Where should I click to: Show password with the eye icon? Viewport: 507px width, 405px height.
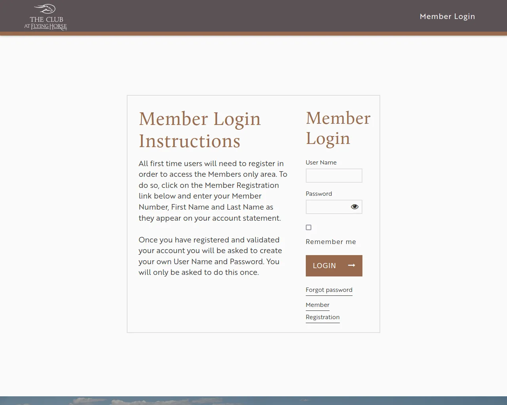(x=355, y=207)
